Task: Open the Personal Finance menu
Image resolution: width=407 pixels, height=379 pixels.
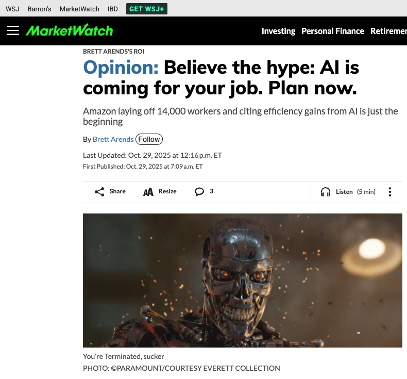Action: (x=333, y=31)
